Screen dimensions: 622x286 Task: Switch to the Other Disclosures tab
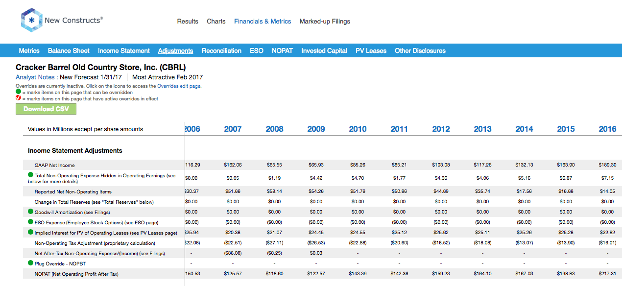click(420, 50)
